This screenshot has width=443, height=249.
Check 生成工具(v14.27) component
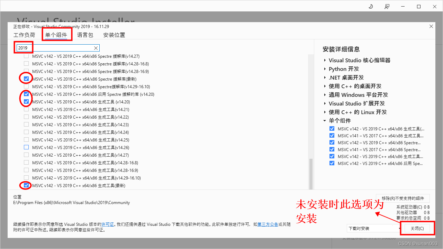tap(26, 155)
